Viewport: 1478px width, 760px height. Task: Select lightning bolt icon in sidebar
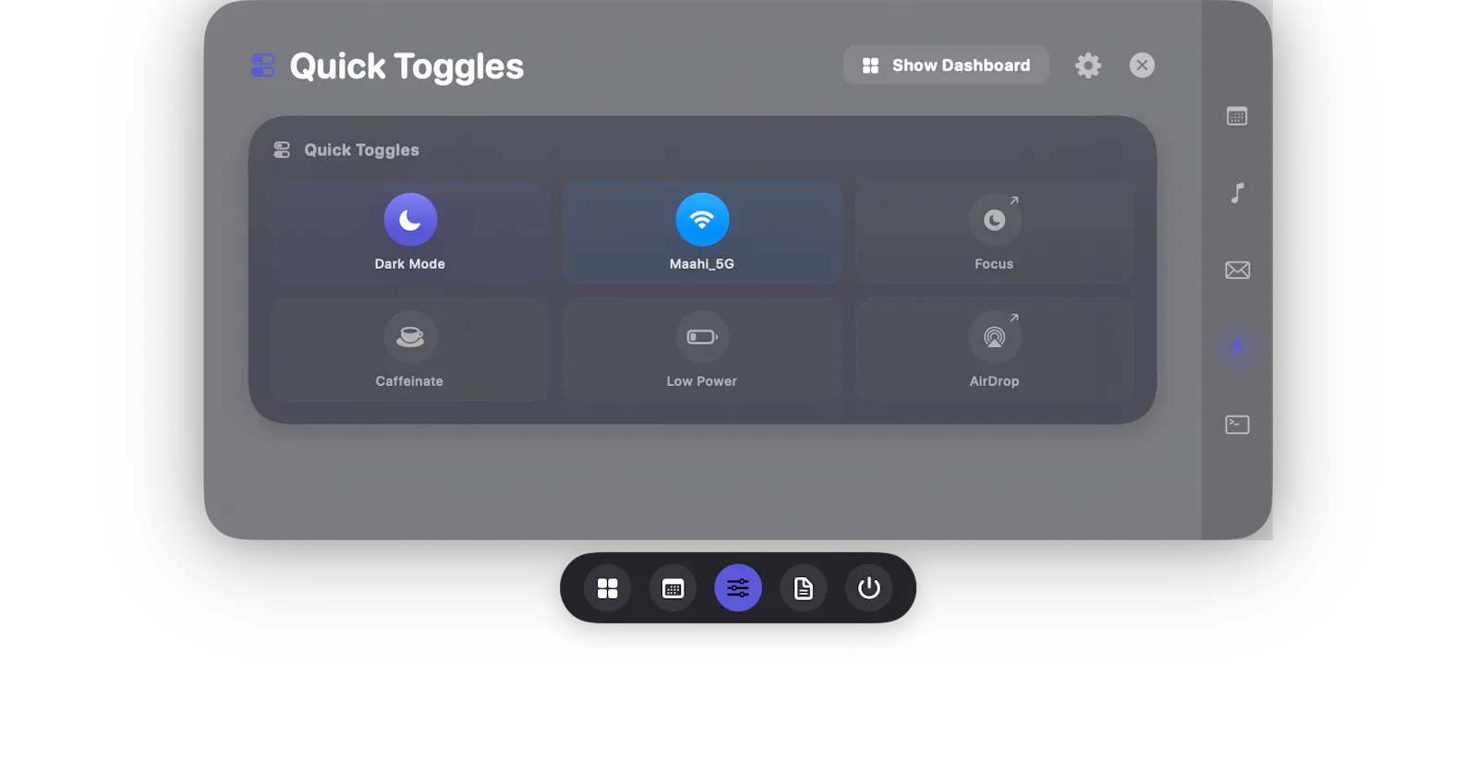[x=1237, y=347]
